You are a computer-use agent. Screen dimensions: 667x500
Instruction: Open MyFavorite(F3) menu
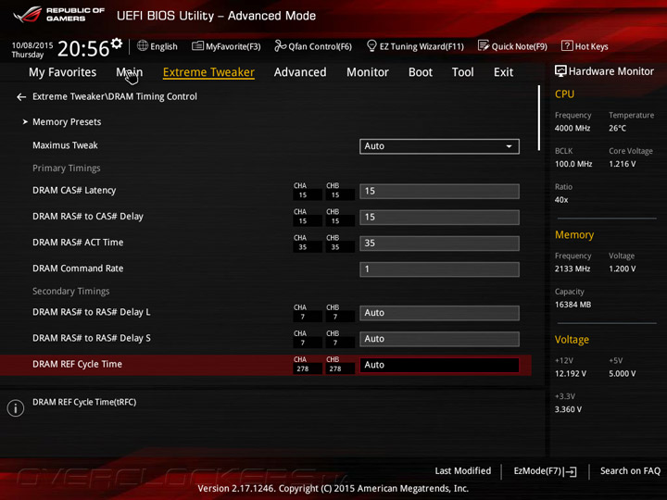tap(233, 46)
